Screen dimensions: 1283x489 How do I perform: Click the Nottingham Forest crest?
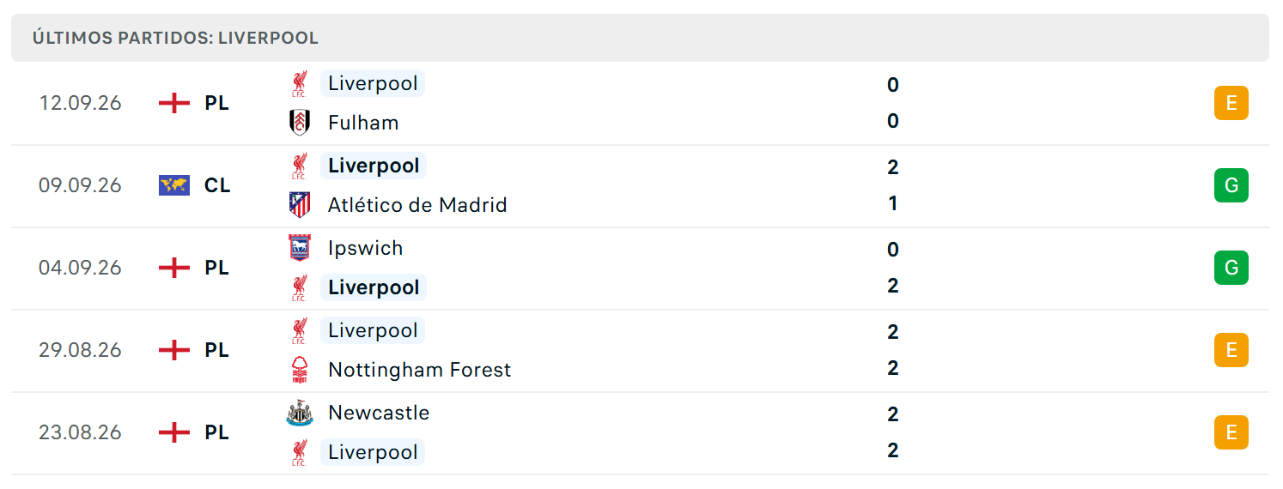(x=299, y=370)
